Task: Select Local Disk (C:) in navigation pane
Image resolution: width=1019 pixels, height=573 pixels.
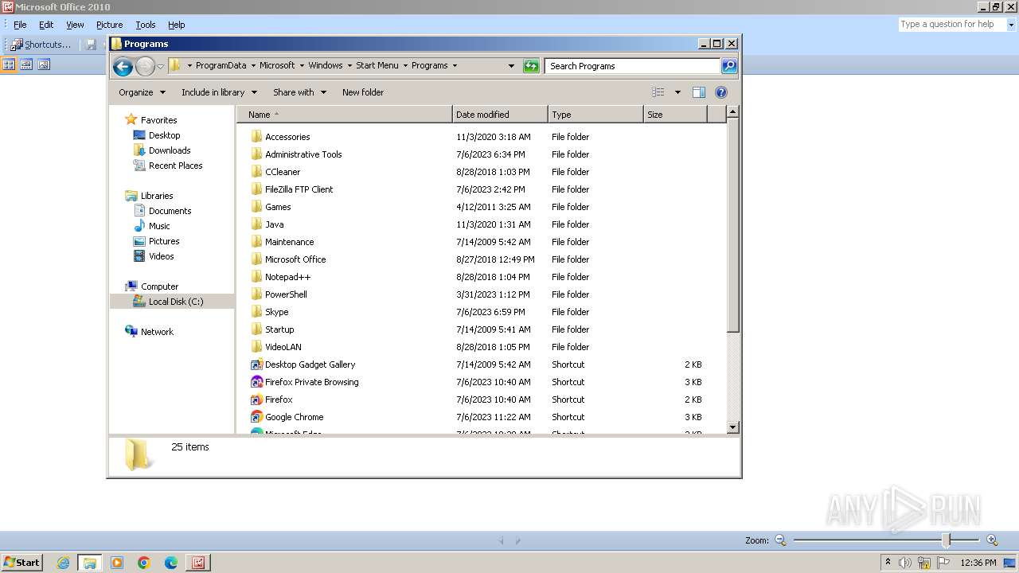Action: (x=172, y=302)
